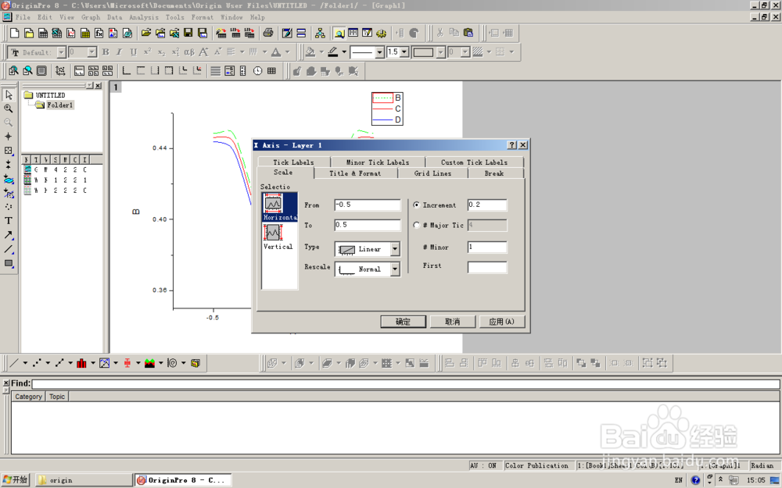
Task: Select the Arrow drawing tool
Action: click(9, 234)
